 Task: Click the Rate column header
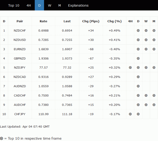pos(43,21)
